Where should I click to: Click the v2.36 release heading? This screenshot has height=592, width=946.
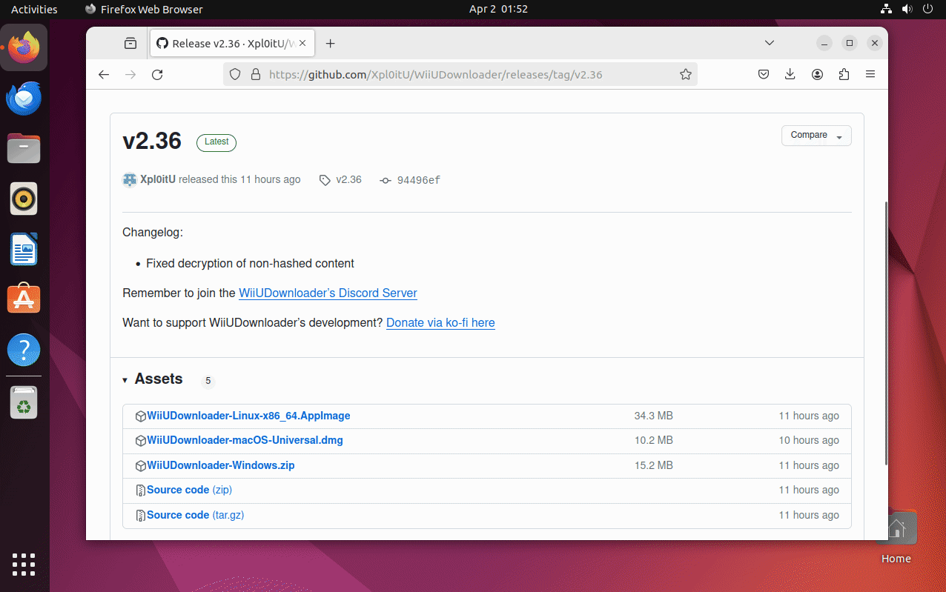152,141
